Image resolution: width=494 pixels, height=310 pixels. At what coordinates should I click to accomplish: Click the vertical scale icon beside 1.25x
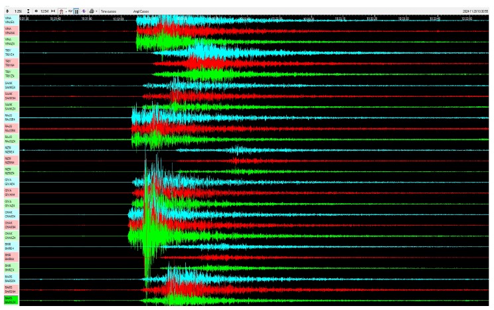[29, 11]
